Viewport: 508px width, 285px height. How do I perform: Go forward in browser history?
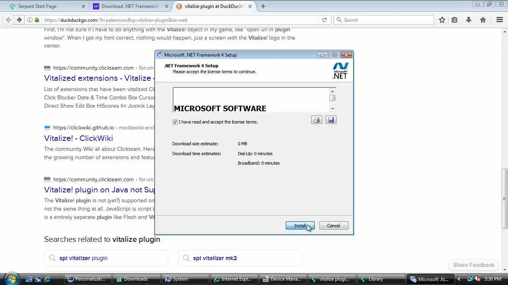click(x=19, y=20)
